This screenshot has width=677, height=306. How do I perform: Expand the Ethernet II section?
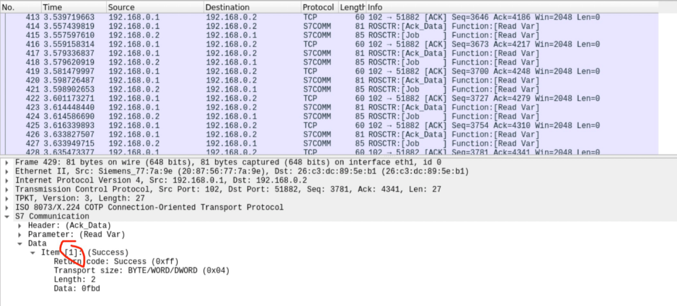(x=7, y=172)
